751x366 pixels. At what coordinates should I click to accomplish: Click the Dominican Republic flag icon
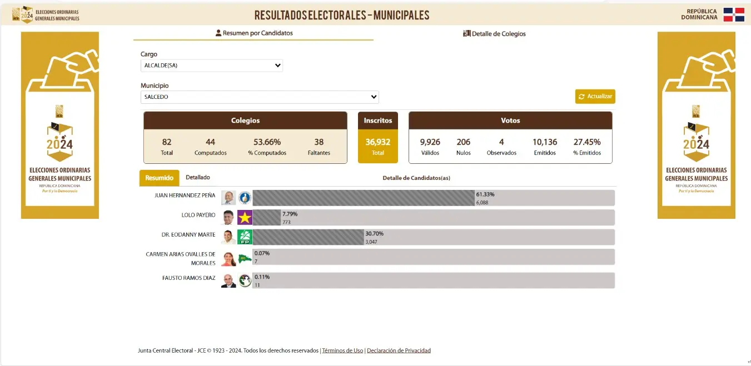734,15
